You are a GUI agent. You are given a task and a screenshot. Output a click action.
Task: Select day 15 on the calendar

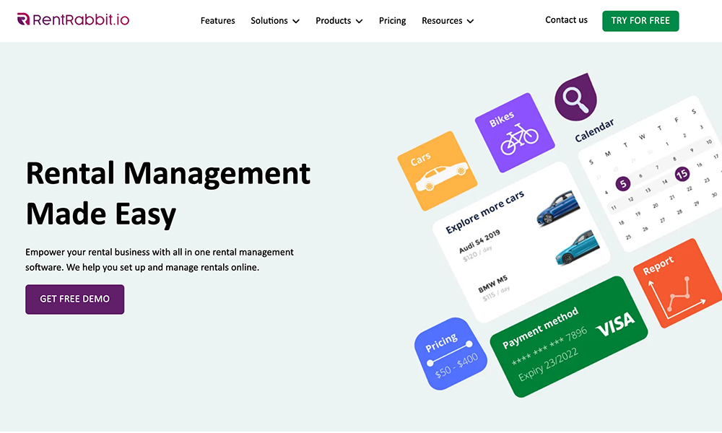682,174
